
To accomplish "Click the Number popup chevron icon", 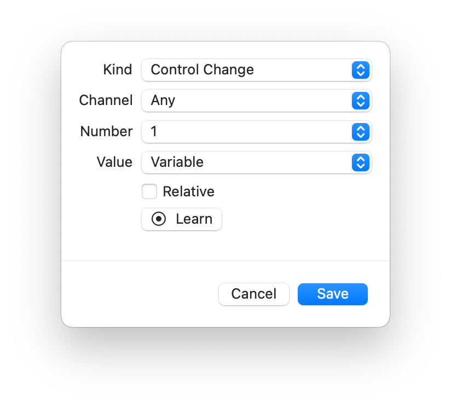I will pyautogui.click(x=360, y=132).
